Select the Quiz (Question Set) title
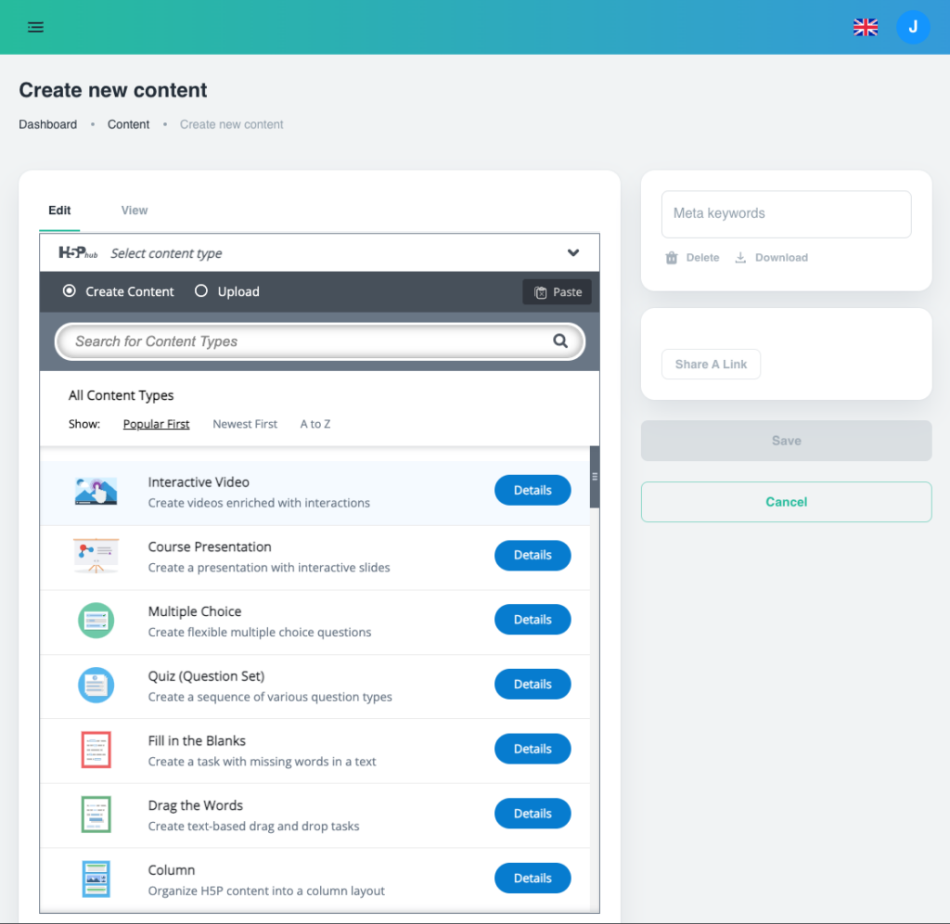Image resolution: width=950 pixels, height=924 pixels. click(206, 676)
